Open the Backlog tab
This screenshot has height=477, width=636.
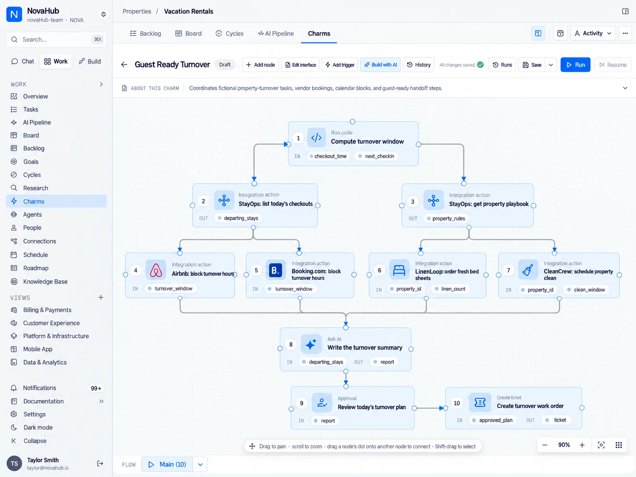coord(145,33)
